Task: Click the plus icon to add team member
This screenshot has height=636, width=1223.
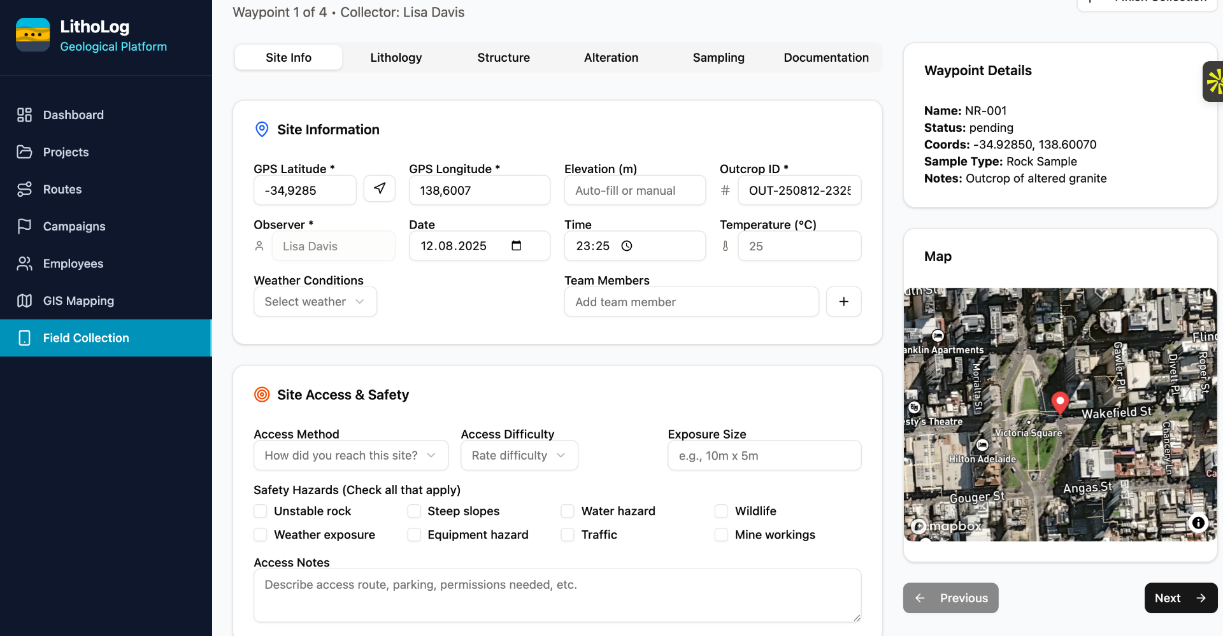Action: [x=843, y=302]
